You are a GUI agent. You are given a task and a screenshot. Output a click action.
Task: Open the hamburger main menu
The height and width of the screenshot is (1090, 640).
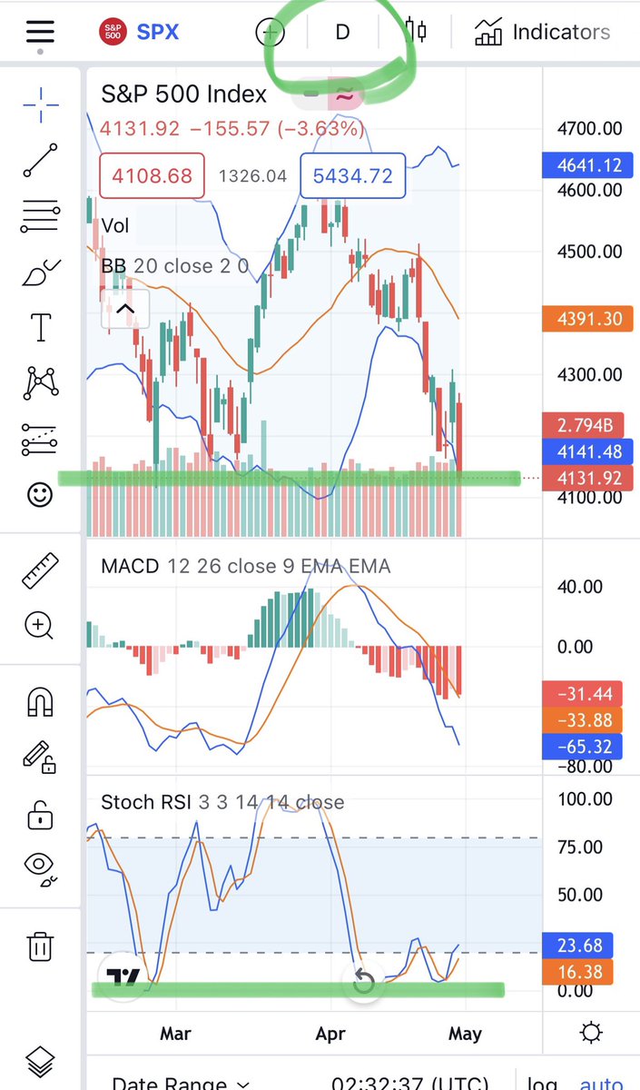click(40, 32)
